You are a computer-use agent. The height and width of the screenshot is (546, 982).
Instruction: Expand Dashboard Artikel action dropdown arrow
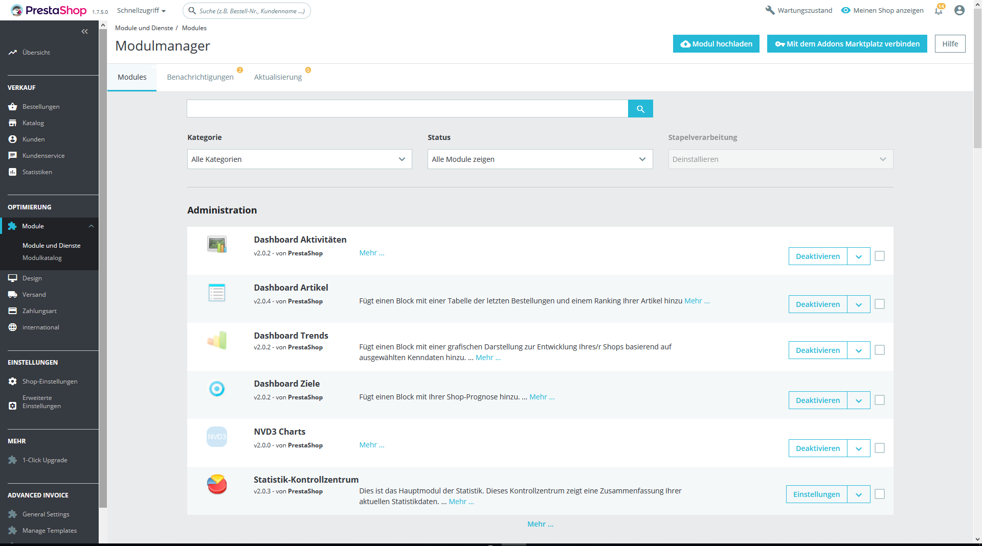(859, 304)
